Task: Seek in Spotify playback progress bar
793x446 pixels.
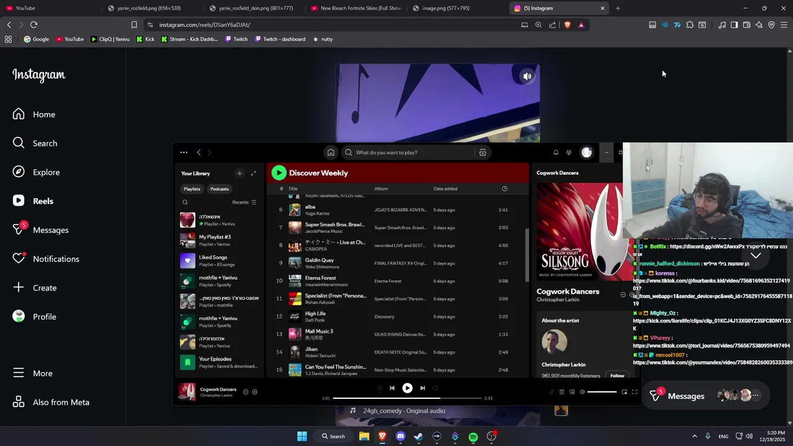Action: pos(407,398)
